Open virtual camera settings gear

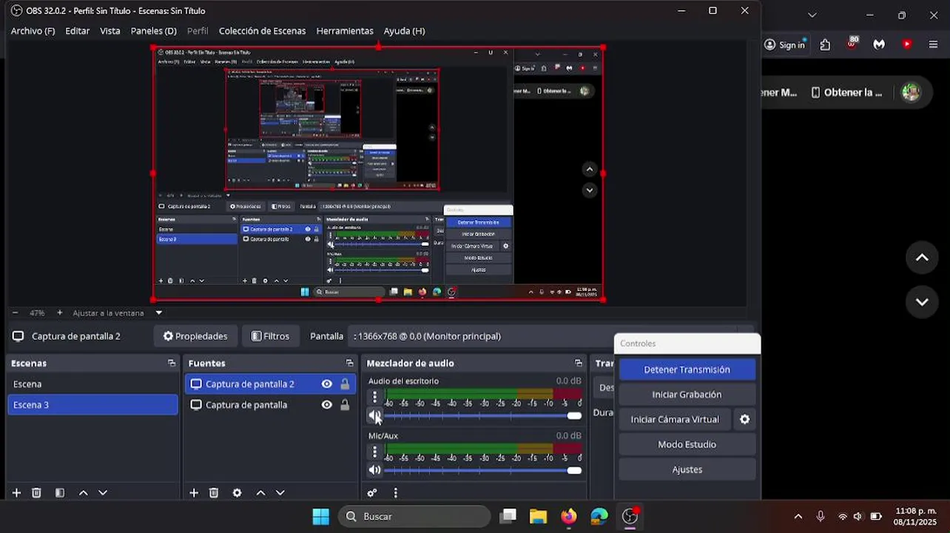[744, 419]
